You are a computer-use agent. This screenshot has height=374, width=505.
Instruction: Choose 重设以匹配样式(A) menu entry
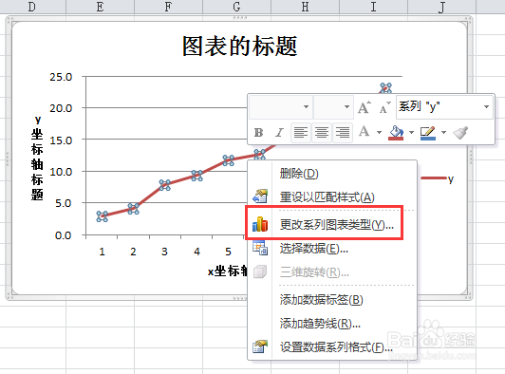332,196
